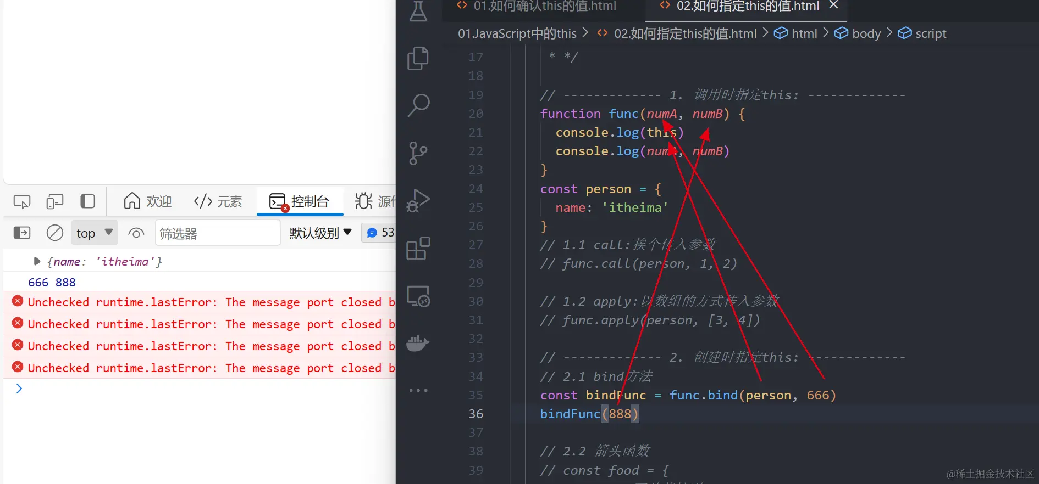Image resolution: width=1039 pixels, height=484 pixels.
Task: Click 'function' keyword on line 20
Action: tap(570, 114)
